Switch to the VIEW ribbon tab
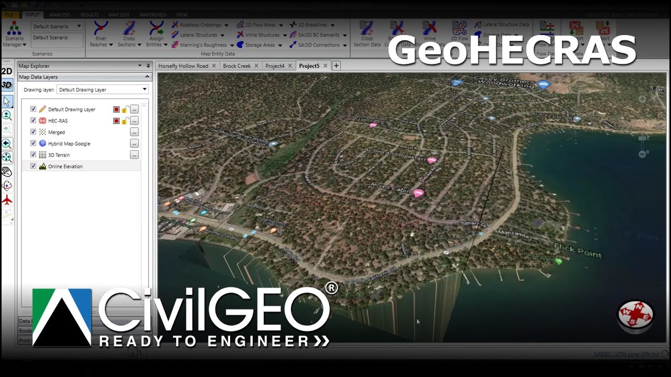671x377 pixels. pyautogui.click(x=182, y=15)
